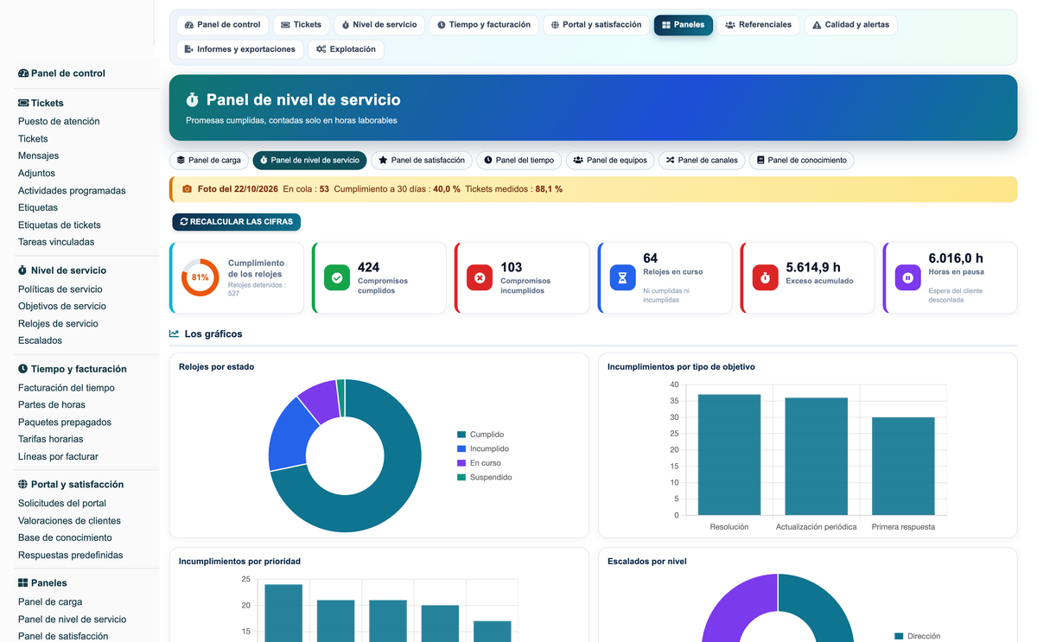Open the Referenciales top tab
1037x642 pixels.
pyautogui.click(x=759, y=25)
